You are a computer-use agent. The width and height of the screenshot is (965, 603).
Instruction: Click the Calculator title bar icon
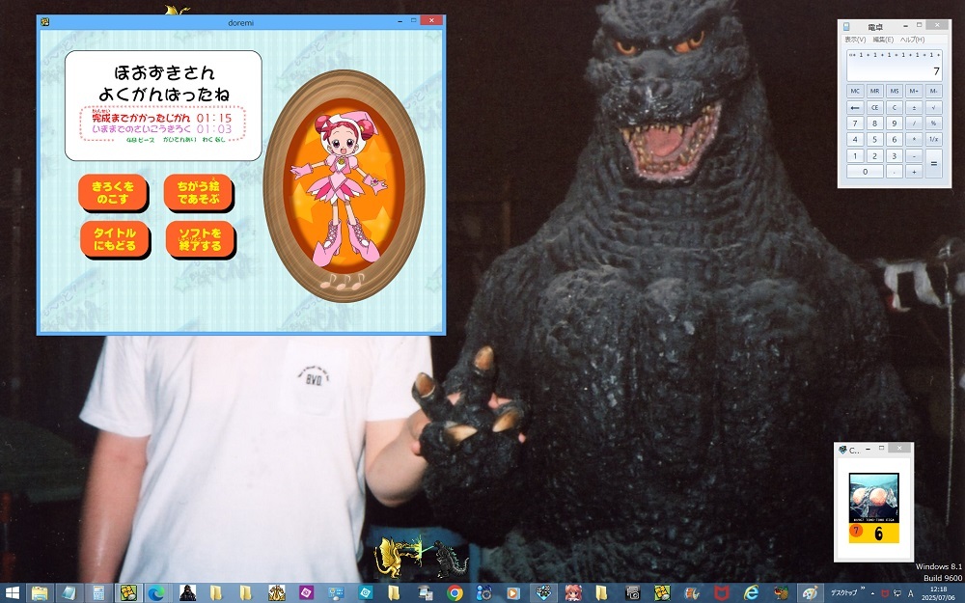coord(847,26)
